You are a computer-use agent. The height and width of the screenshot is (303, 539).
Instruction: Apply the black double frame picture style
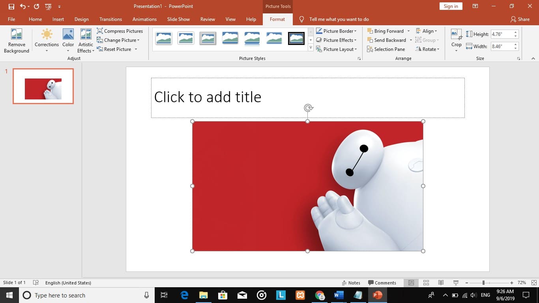tap(296, 38)
